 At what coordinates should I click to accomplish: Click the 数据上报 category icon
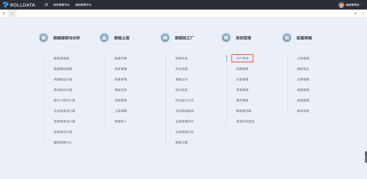coord(104,38)
